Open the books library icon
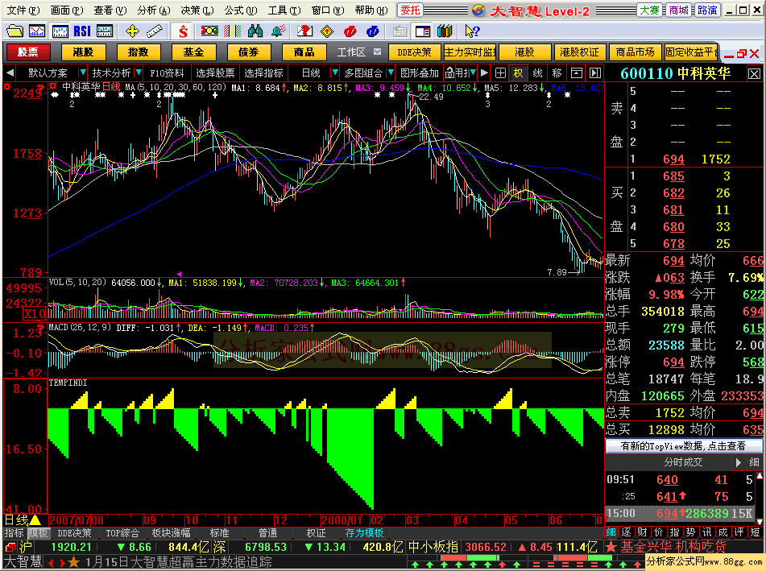 (x=445, y=31)
